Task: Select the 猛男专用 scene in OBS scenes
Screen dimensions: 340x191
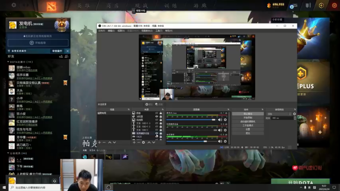Action: [x=113, y=113]
